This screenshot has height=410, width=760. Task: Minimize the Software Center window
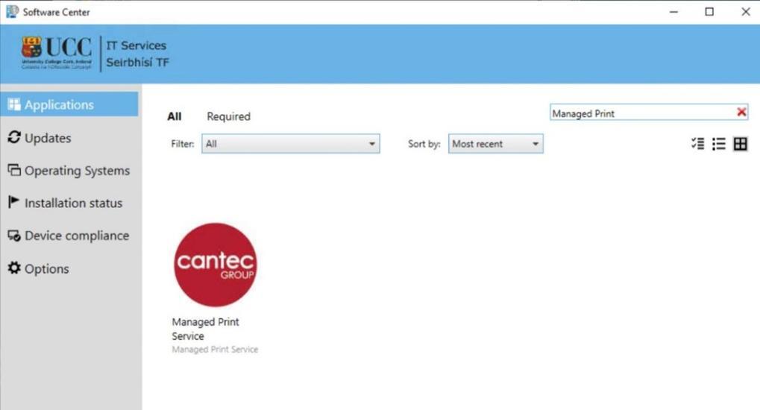coord(673,12)
